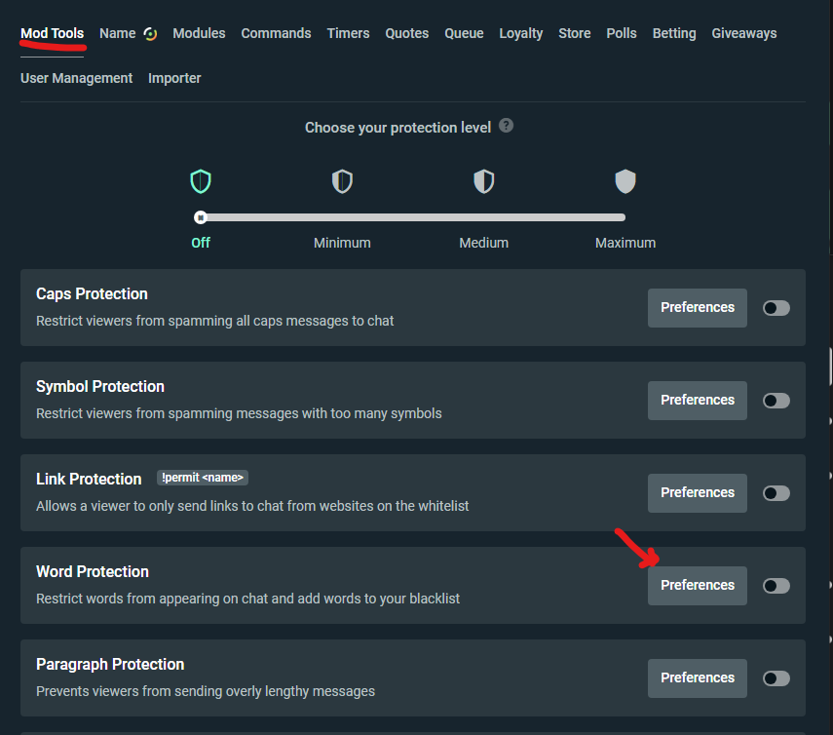Open Paragraph Protection Preferences

pos(697,677)
